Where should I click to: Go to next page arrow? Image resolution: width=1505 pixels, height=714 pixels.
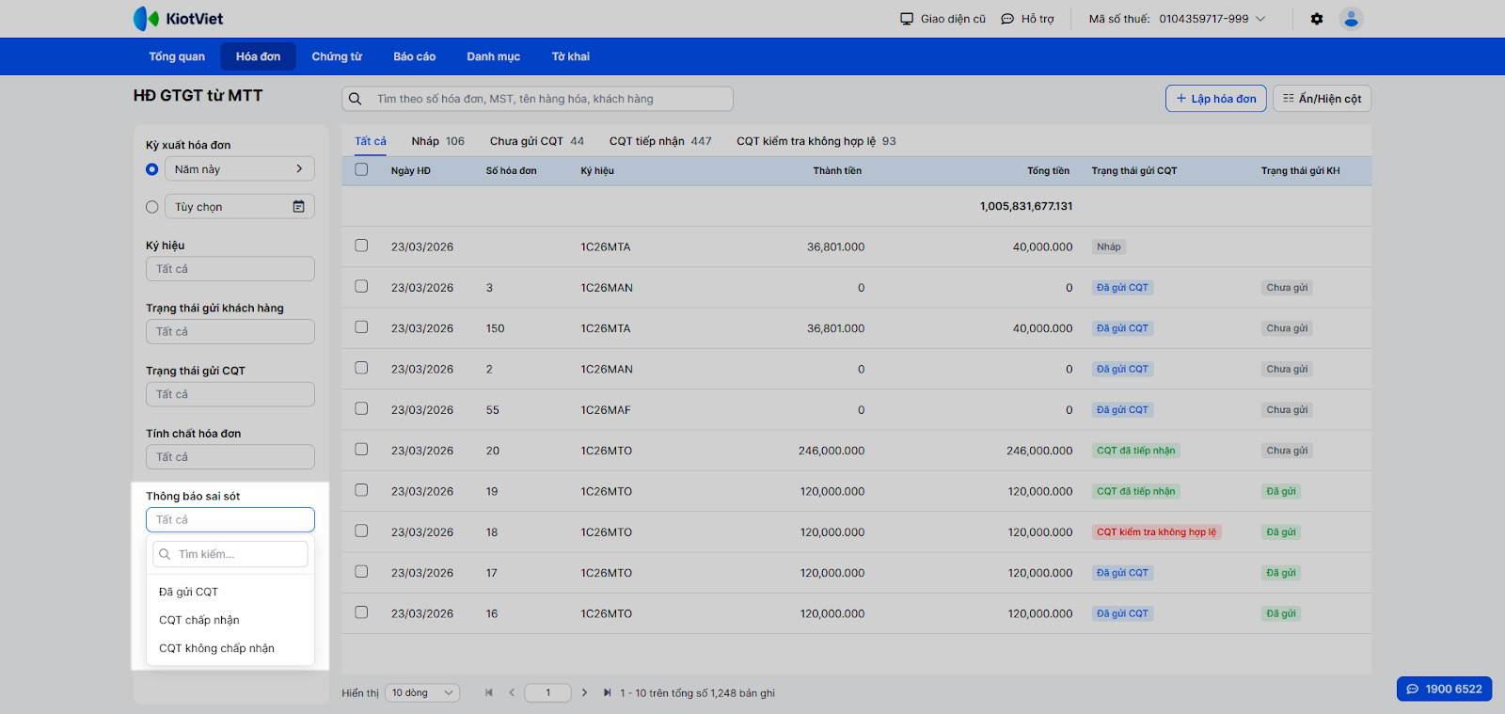coord(584,693)
